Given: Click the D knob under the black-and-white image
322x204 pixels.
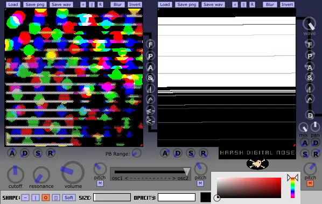Looking at the screenshot, I should 178,153.
